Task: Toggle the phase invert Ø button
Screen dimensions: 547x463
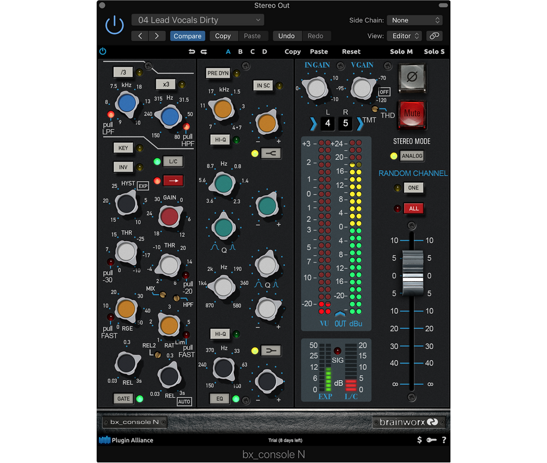Action: point(412,77)
